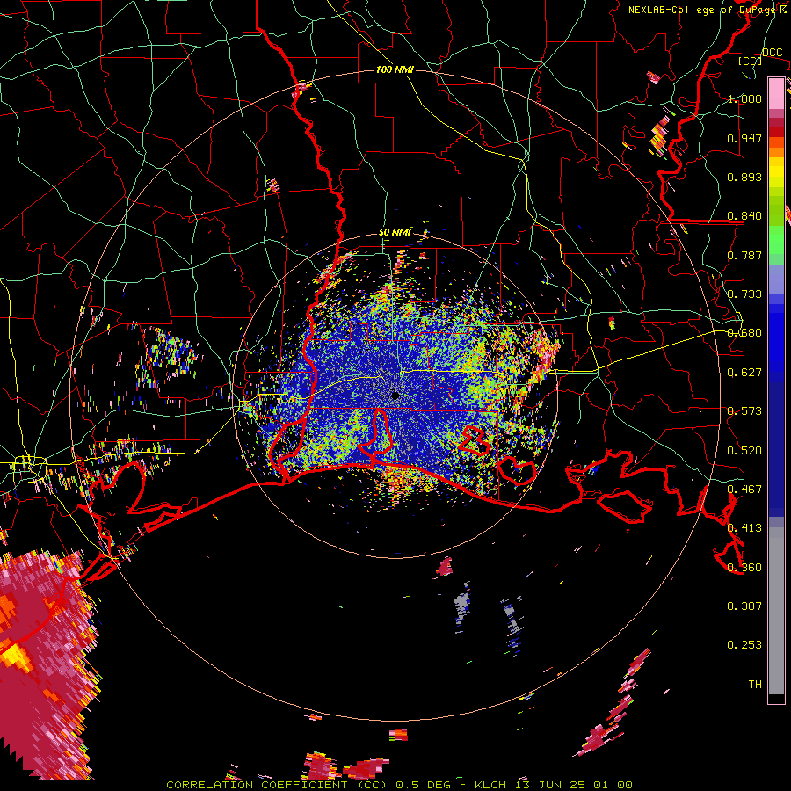Viewport: 791px width, 791px height.
Task: Click the TH threshold label
Action: 755,685
